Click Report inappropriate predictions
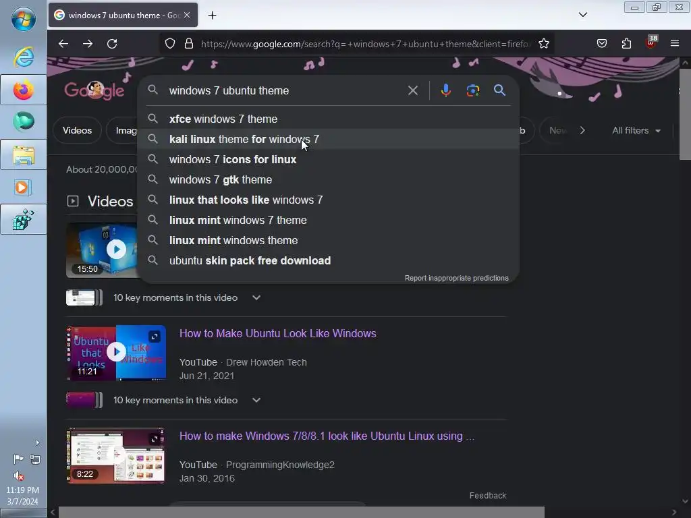 tap(457, 278)
